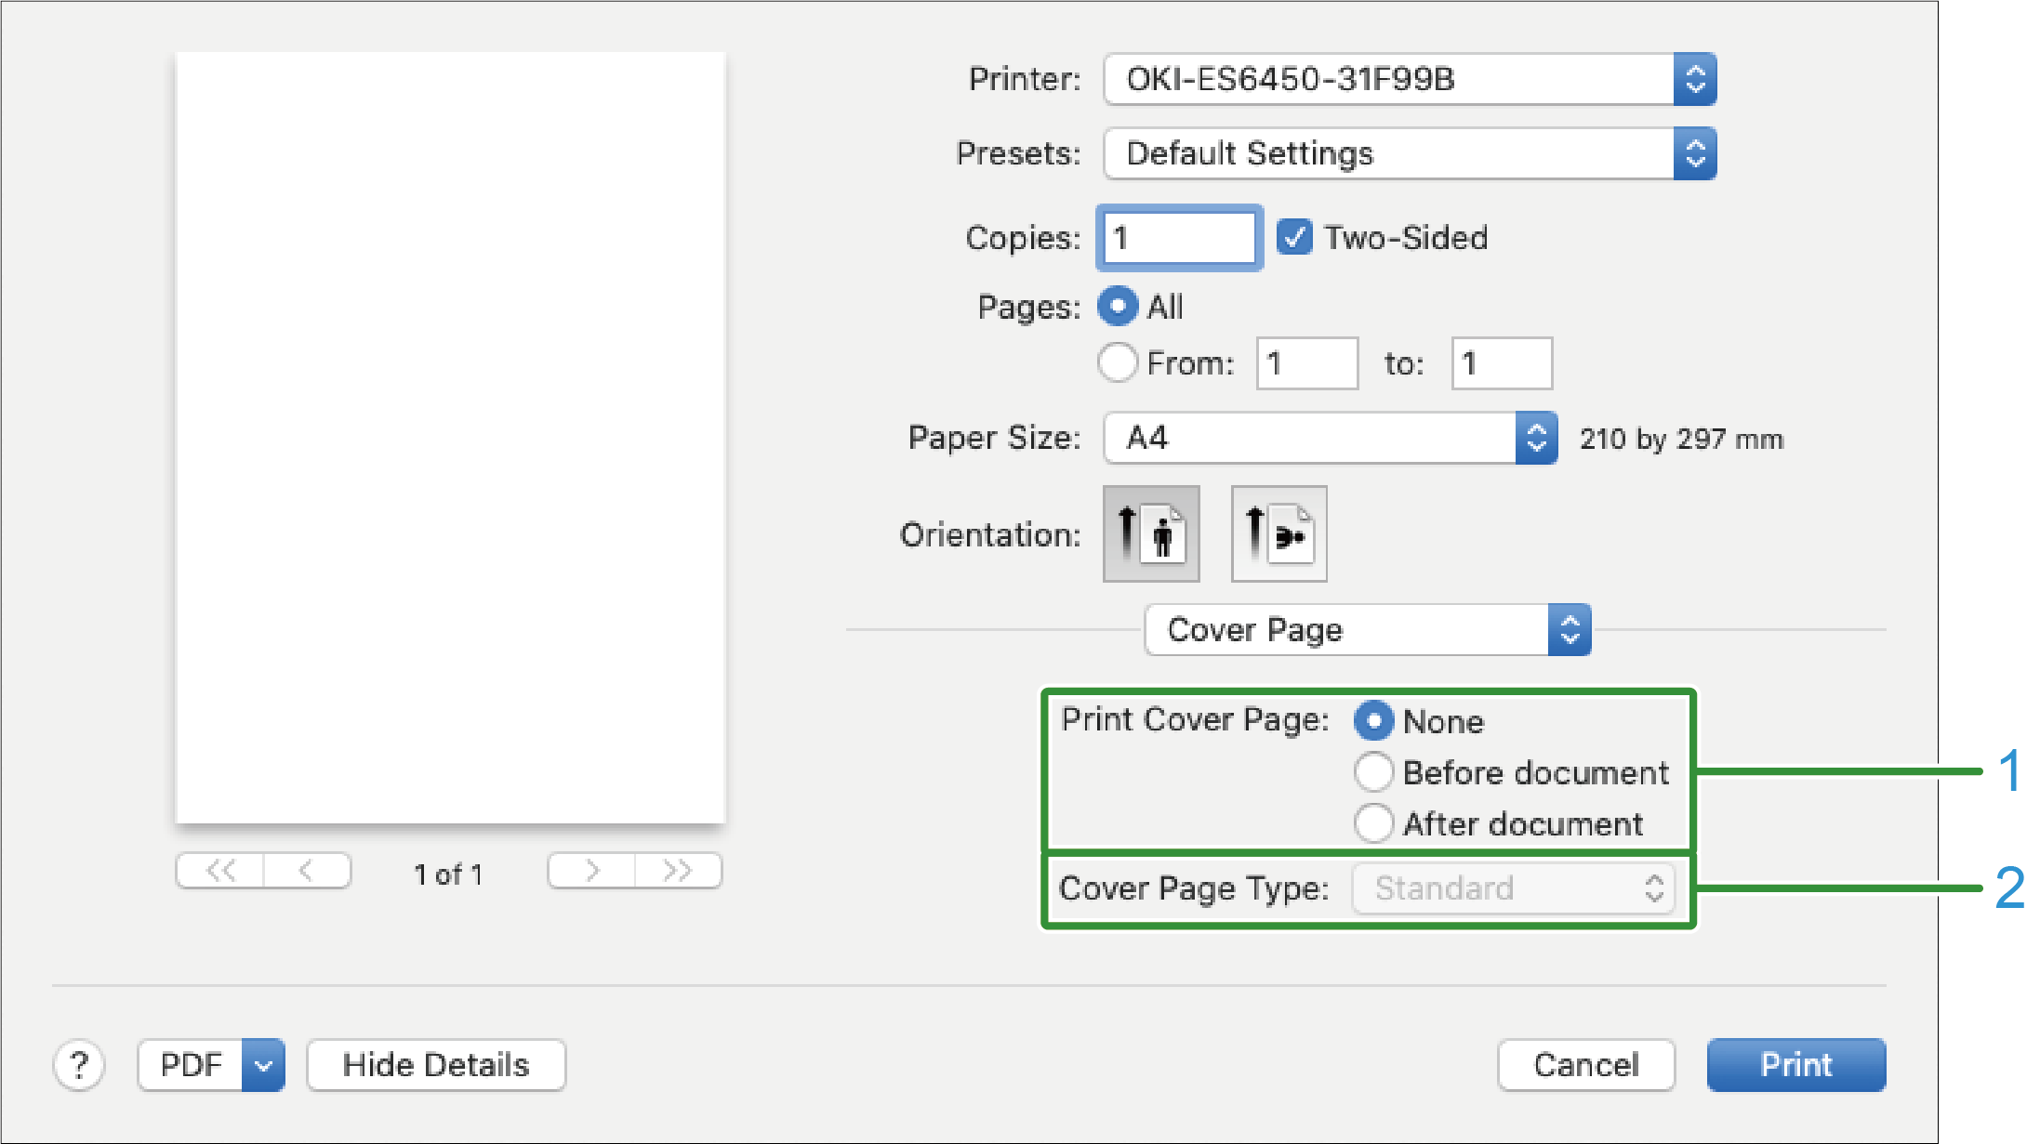Click the Copies input field

1179,239
